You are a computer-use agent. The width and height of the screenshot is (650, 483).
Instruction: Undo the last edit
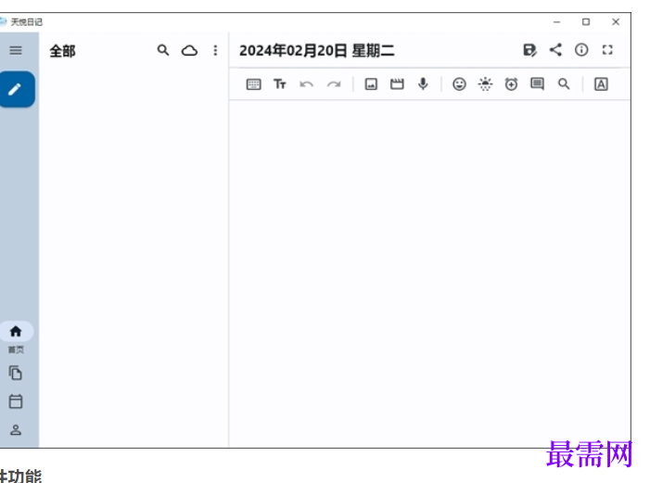(306, 84)
